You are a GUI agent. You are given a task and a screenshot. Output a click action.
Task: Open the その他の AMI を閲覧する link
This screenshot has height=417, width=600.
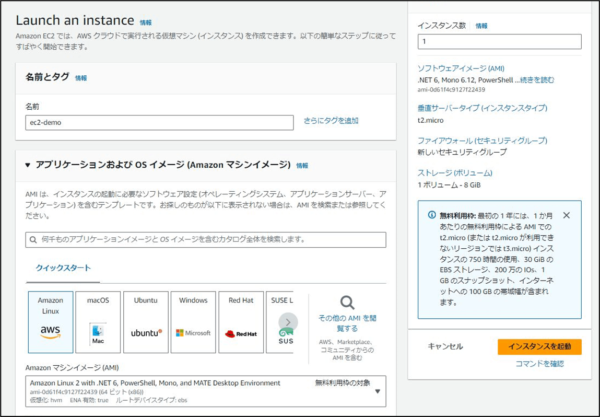[x=347, y=323]
